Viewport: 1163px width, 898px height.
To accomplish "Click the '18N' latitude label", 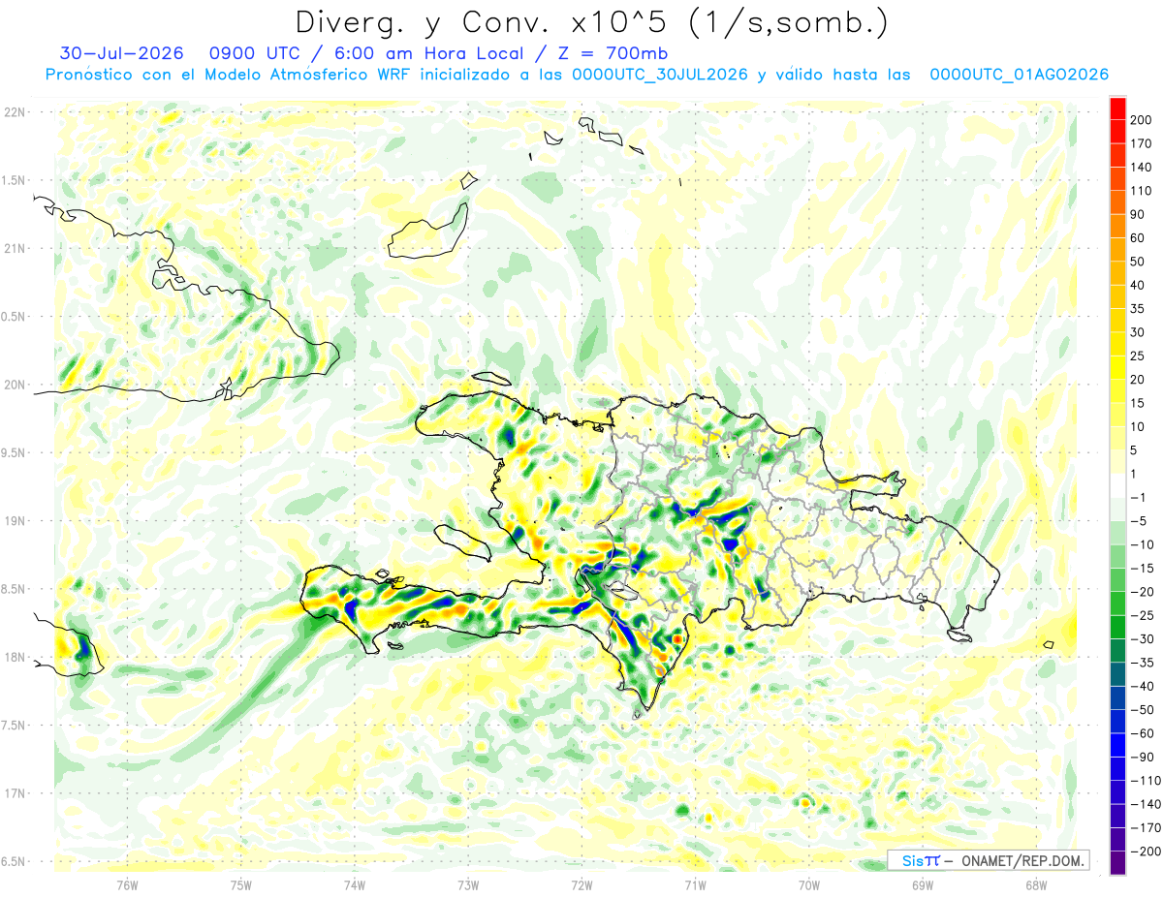I will pyautogui.click(x=15, y=657).
